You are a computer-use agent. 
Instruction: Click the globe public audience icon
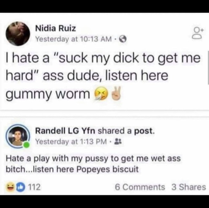pos(123,39)
